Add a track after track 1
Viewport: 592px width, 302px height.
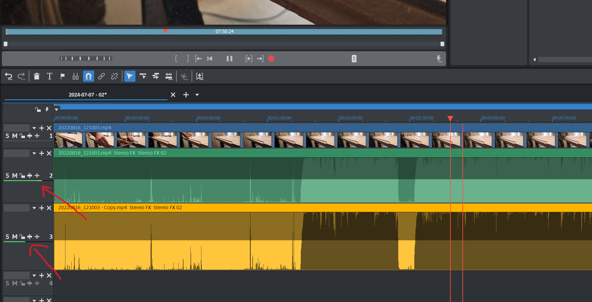click(x=42, y=128)
